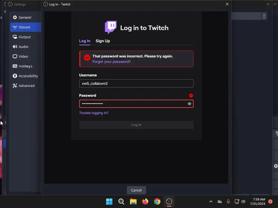Screen dimensions: 278x208
Task: Open the Windows Start menu
Action: (x=109, y=201)
